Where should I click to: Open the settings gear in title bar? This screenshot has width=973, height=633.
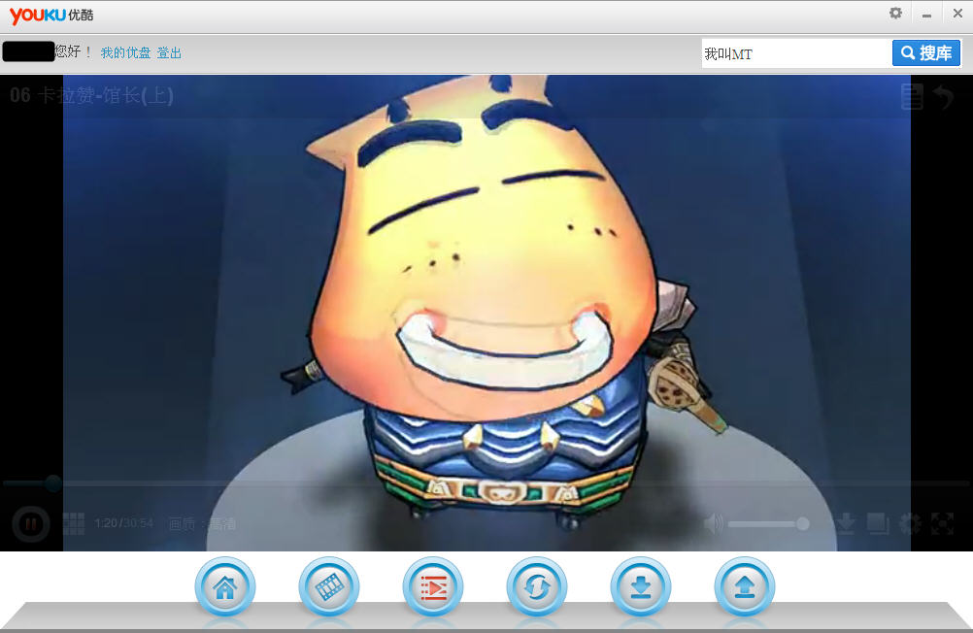(895, 13)
